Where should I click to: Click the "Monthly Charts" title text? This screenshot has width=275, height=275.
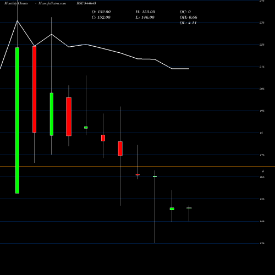click(16, 3)
